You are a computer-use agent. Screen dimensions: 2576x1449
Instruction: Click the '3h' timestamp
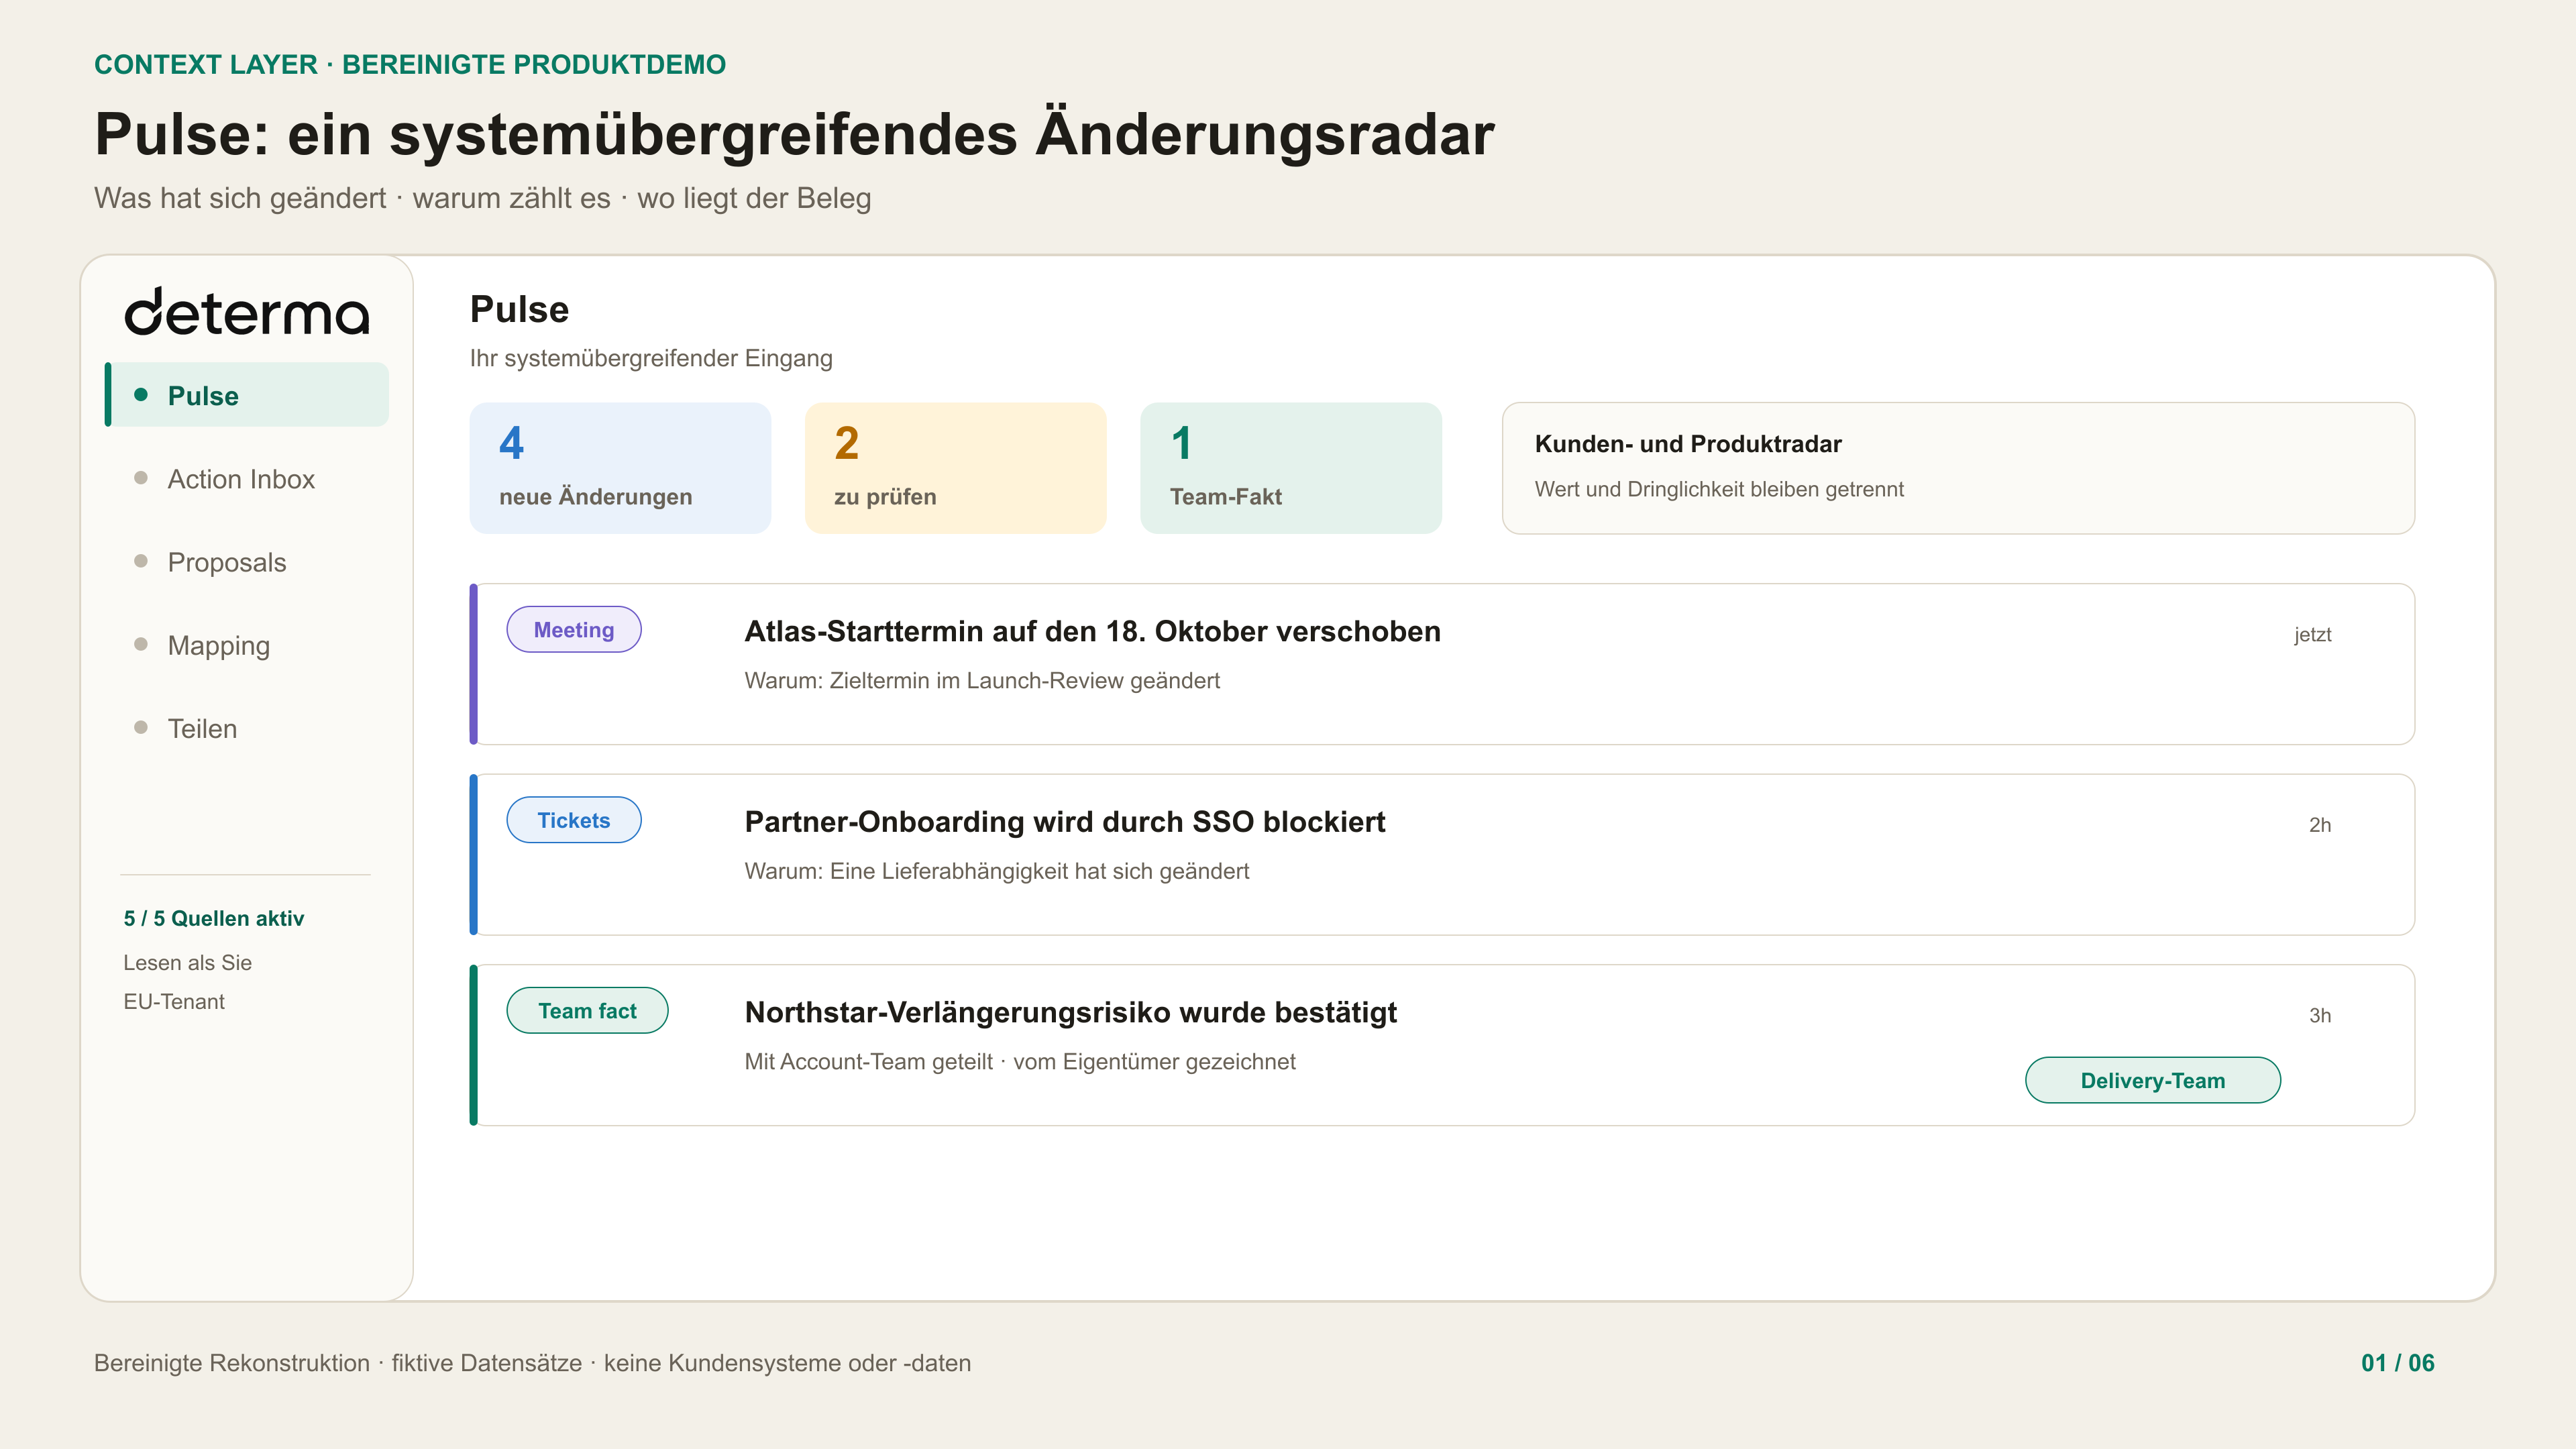(x=2320, y=1016)
